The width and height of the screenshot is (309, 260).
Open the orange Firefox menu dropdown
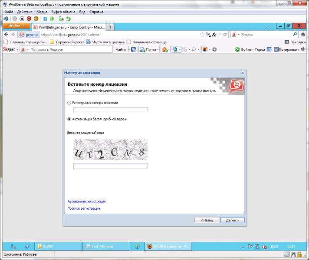point(16,26)
